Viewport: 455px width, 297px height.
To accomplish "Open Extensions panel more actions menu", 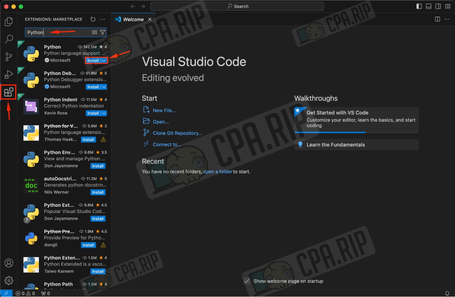I will pos(103,19).
